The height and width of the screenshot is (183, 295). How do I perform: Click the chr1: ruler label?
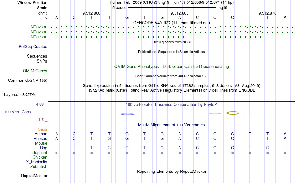[x=43, y=13]
